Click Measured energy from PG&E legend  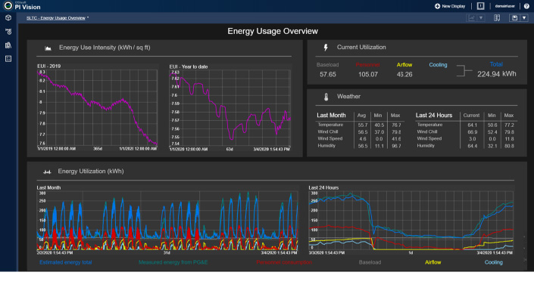click(173, 262)
